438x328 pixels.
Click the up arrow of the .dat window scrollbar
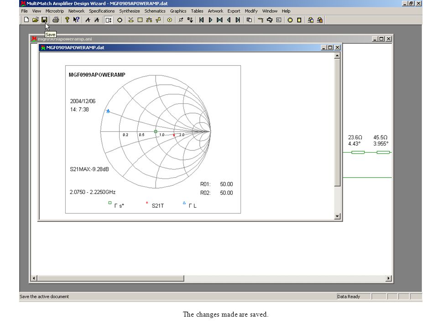point(337,56)
